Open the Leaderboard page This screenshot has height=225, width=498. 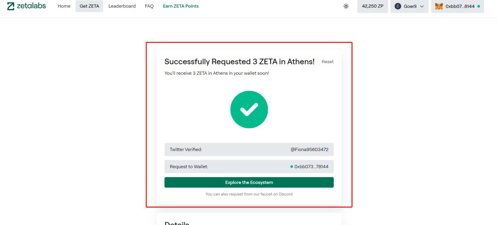coord(122,6)
